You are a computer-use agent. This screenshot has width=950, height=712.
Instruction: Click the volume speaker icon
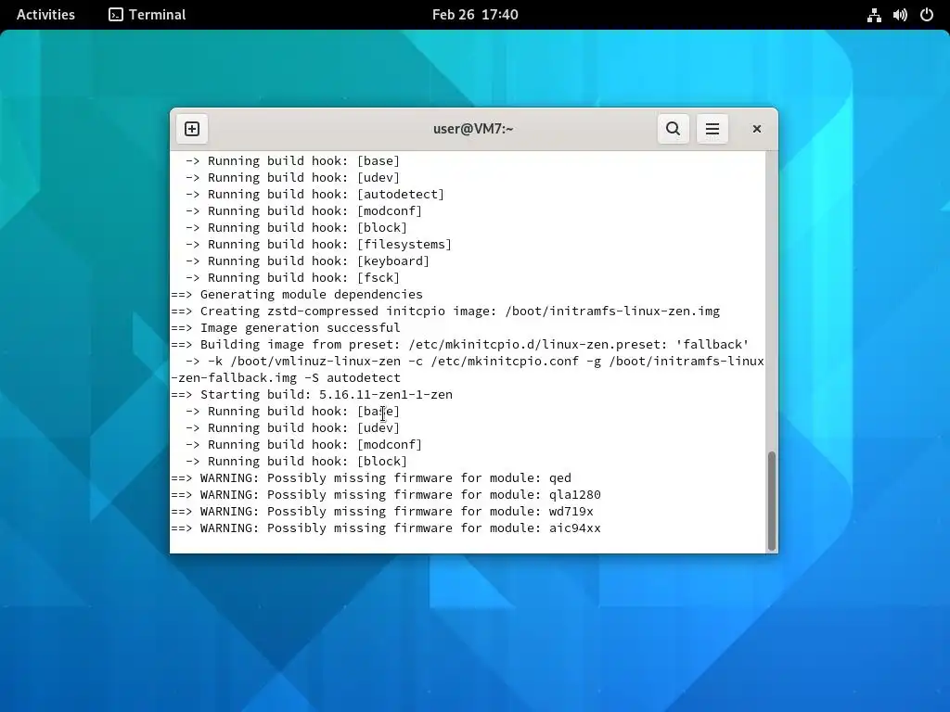coord(900,15)
